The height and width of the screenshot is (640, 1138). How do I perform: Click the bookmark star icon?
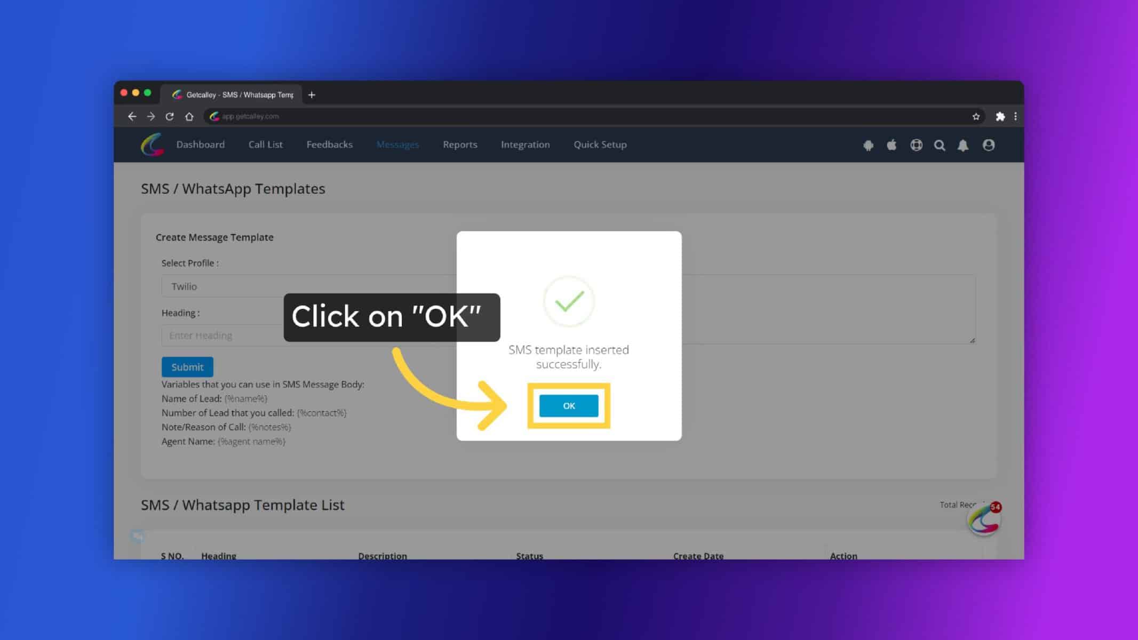pos(975,116)
